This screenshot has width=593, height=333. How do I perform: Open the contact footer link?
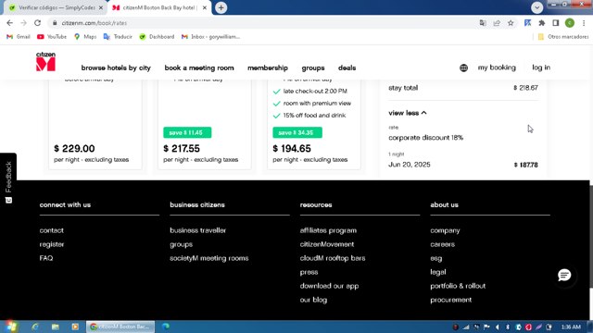[x=52, y=230]
